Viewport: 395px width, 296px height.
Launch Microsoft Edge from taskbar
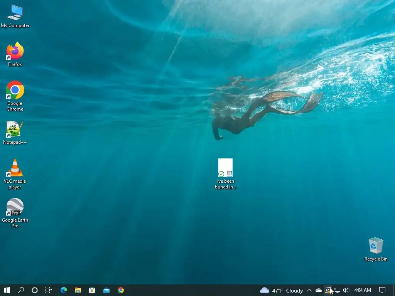click(x=64, y=290)
